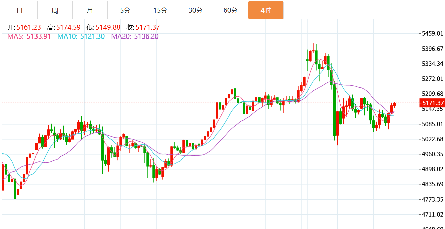Click the low price 5149.88 value
Viewport: 445px width, 229px height.
[108, 28]
